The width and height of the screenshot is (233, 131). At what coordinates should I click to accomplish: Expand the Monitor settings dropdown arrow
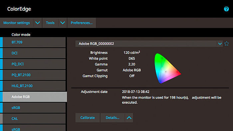(38, 23)
